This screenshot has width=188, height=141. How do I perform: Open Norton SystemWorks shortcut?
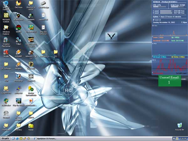tap(31, 89)
